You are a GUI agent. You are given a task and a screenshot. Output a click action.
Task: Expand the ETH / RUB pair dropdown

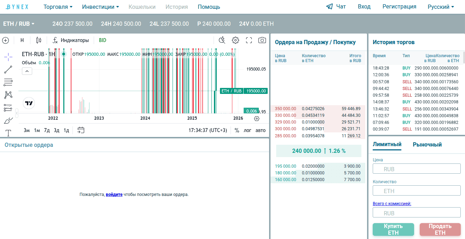point(19,24)
